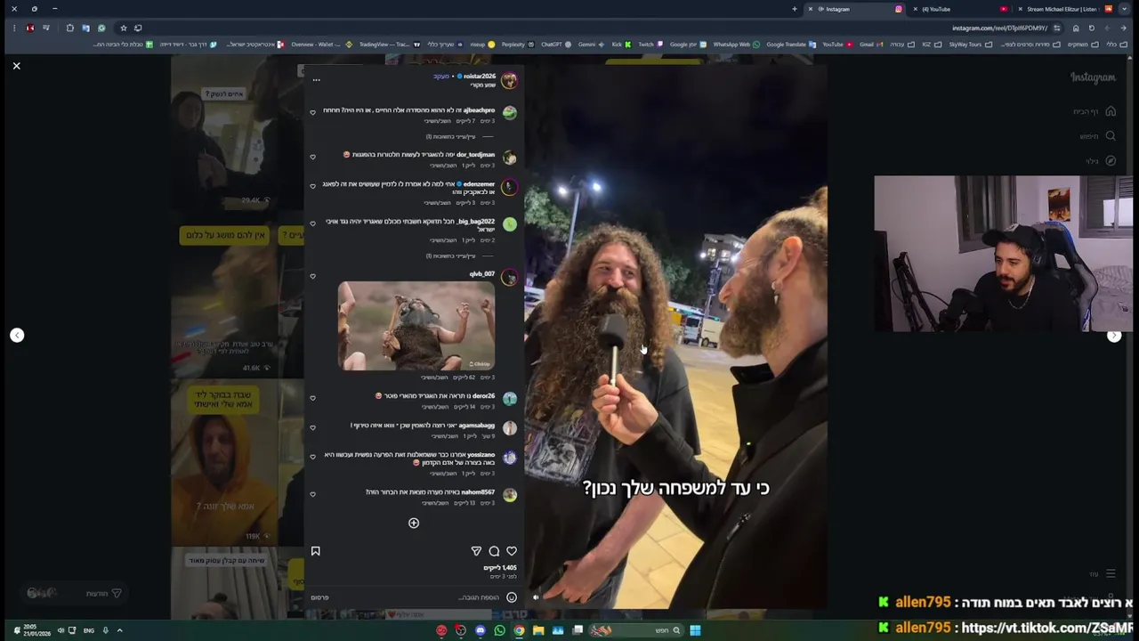Open the Twitch bookmark
The image size is (1139, 641).
(649, 45)
